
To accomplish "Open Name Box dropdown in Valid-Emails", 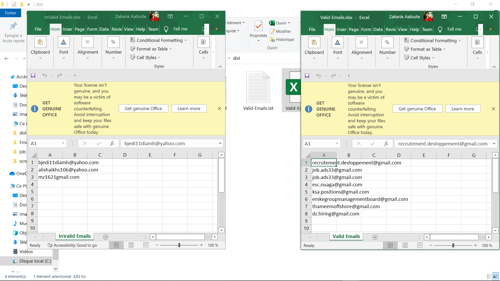I will pyautogui.click(x=337, y=144).
